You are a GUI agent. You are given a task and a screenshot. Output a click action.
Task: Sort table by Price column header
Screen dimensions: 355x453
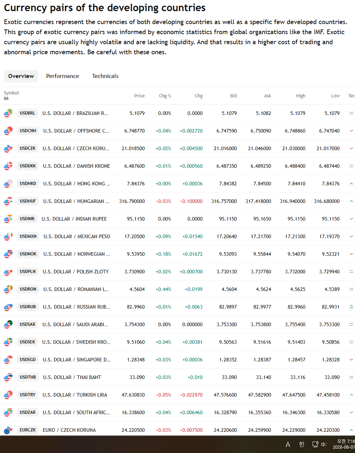click(139, 96)
